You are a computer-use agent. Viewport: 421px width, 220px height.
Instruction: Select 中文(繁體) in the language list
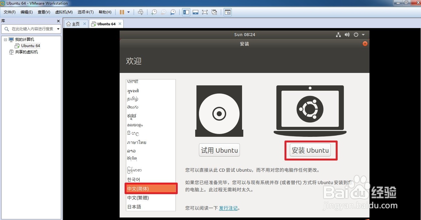151,198
